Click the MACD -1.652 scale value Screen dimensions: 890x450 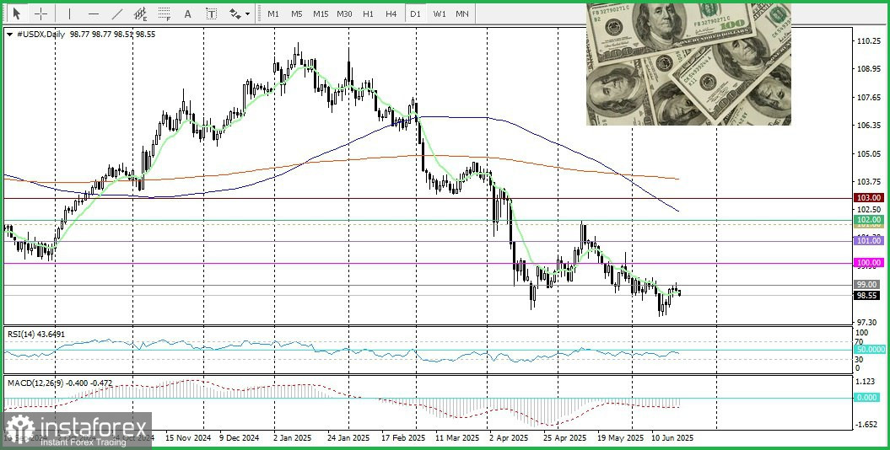tap(866, 425)
